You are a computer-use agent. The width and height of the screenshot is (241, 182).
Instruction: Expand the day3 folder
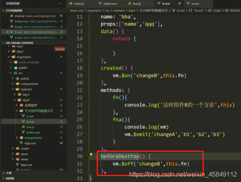click(15, 95)
